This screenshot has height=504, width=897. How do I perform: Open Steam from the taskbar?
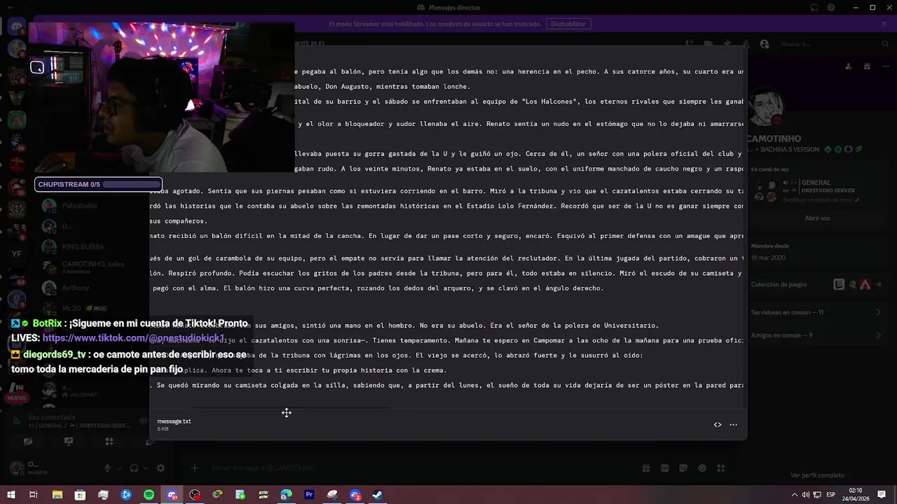coord(377,495)
